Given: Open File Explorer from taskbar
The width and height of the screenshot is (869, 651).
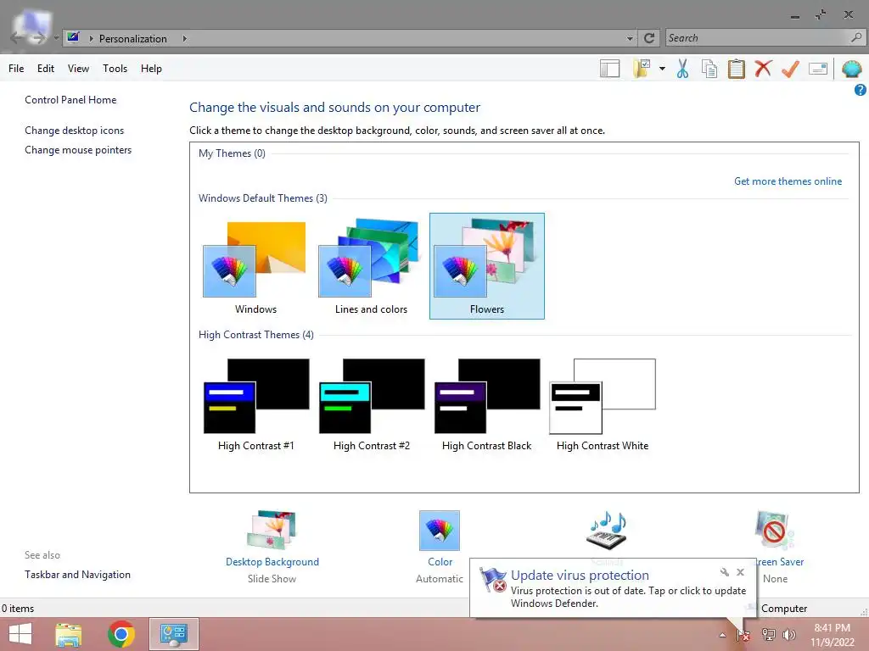Looking at the screenshot, I should [69, 634].
